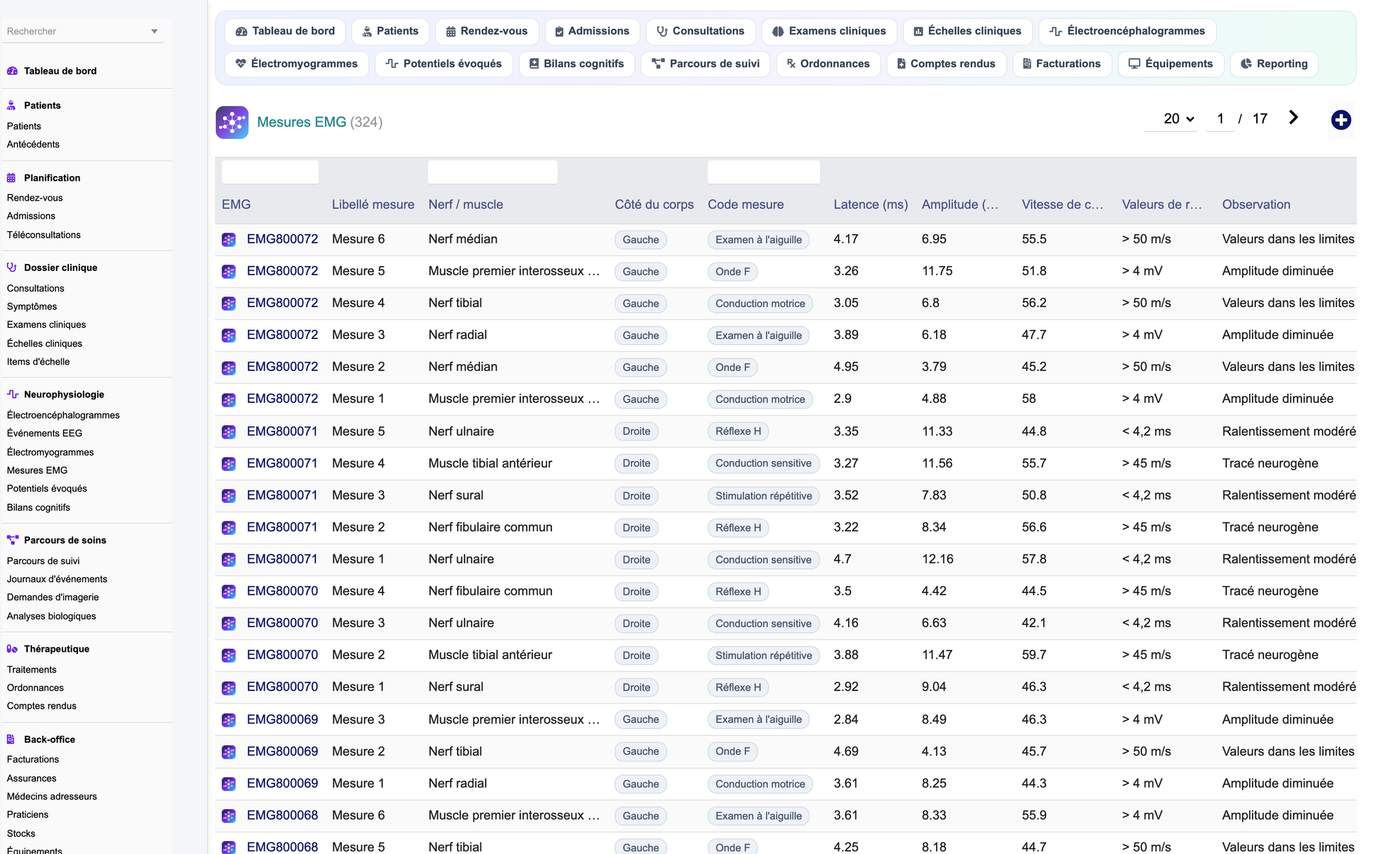This screenshot has height=854, width=1381.
Task: Click Nerf radial in EMG800069 Mesure 1 row
Action: point(457,783)
